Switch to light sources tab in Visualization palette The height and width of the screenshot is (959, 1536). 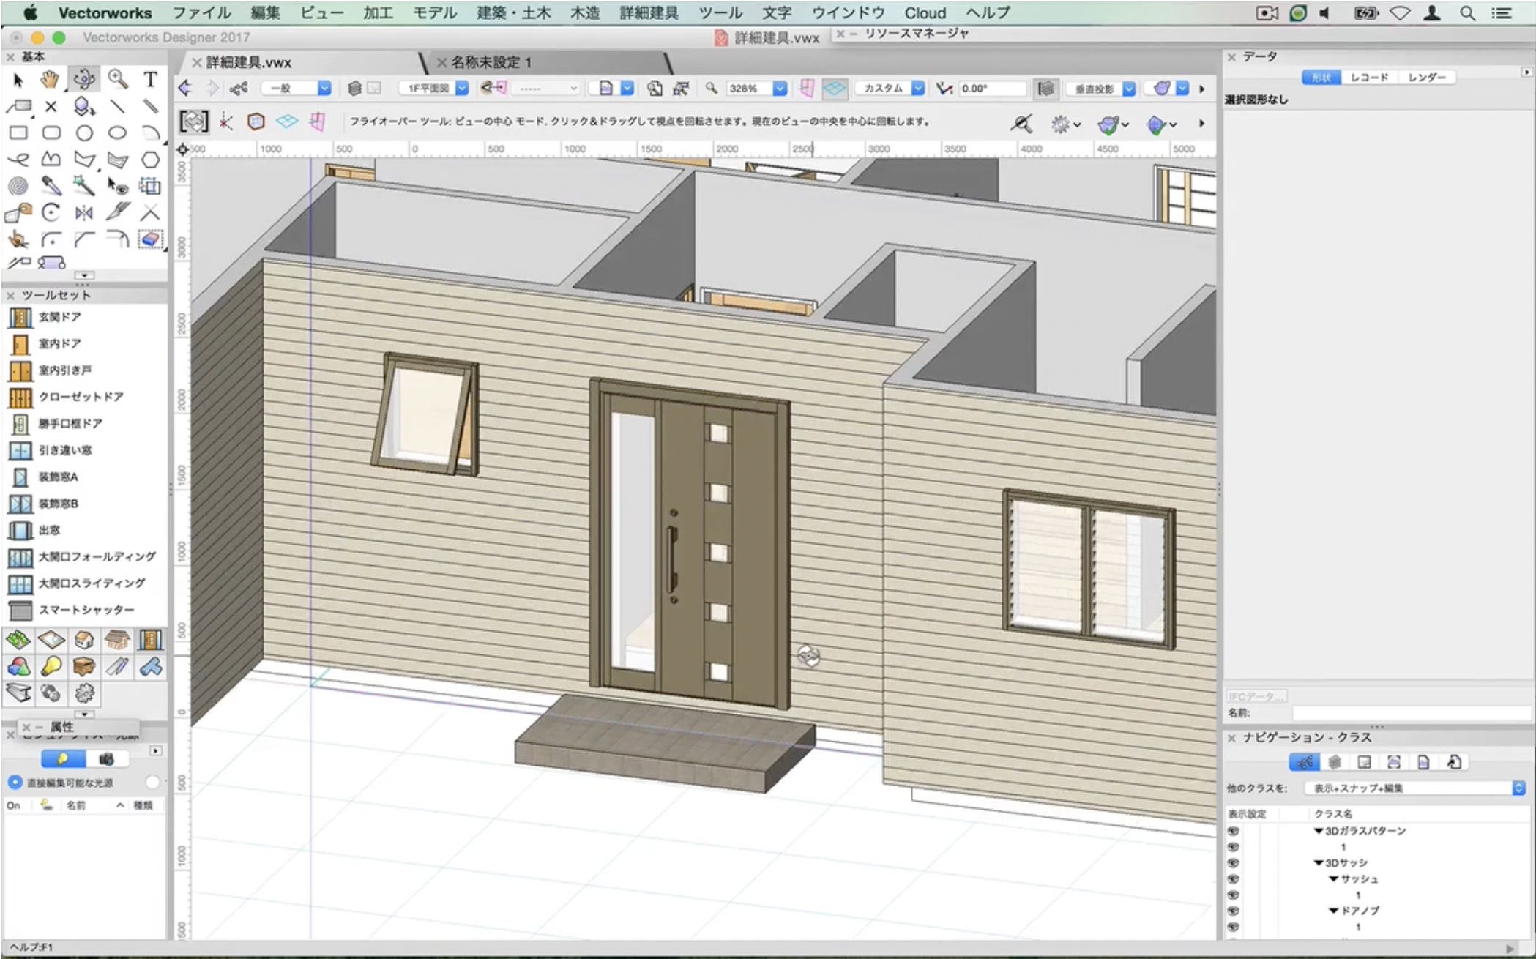[x=62, y=758]
